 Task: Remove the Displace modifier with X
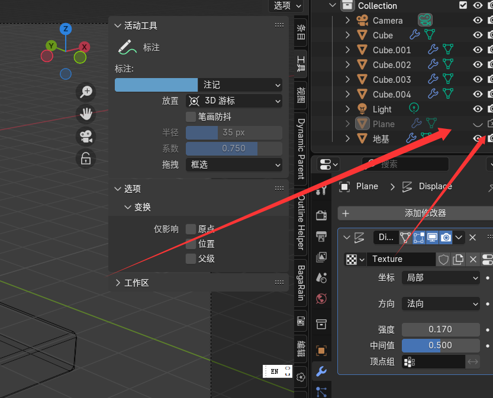click(x=472, y=238)
